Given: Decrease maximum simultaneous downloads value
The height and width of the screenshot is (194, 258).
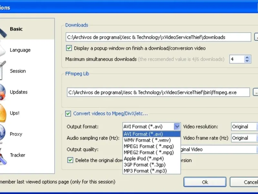Looking at the screenshot, I should 247,61.
